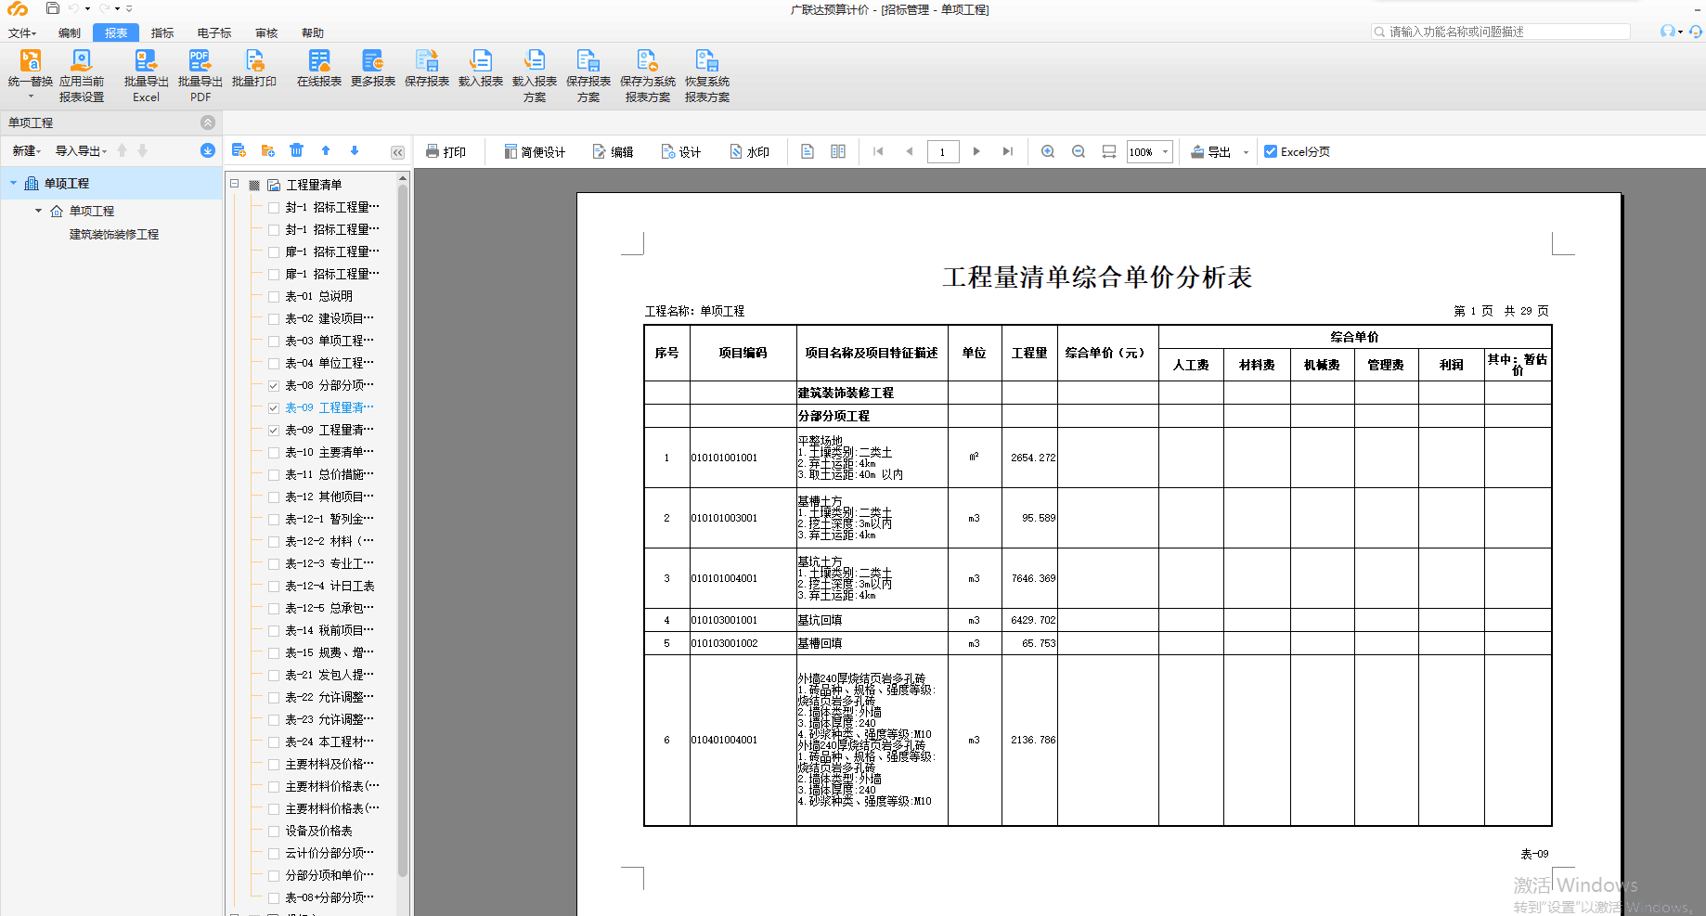Switch to double page view icon
Screen dimensions: 1706x916
coord(838,151)
